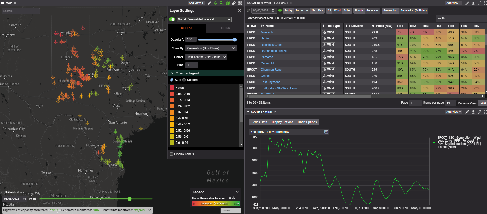Select the Custom color bin radio button
The image size is (487, 214).
point(184,80)
